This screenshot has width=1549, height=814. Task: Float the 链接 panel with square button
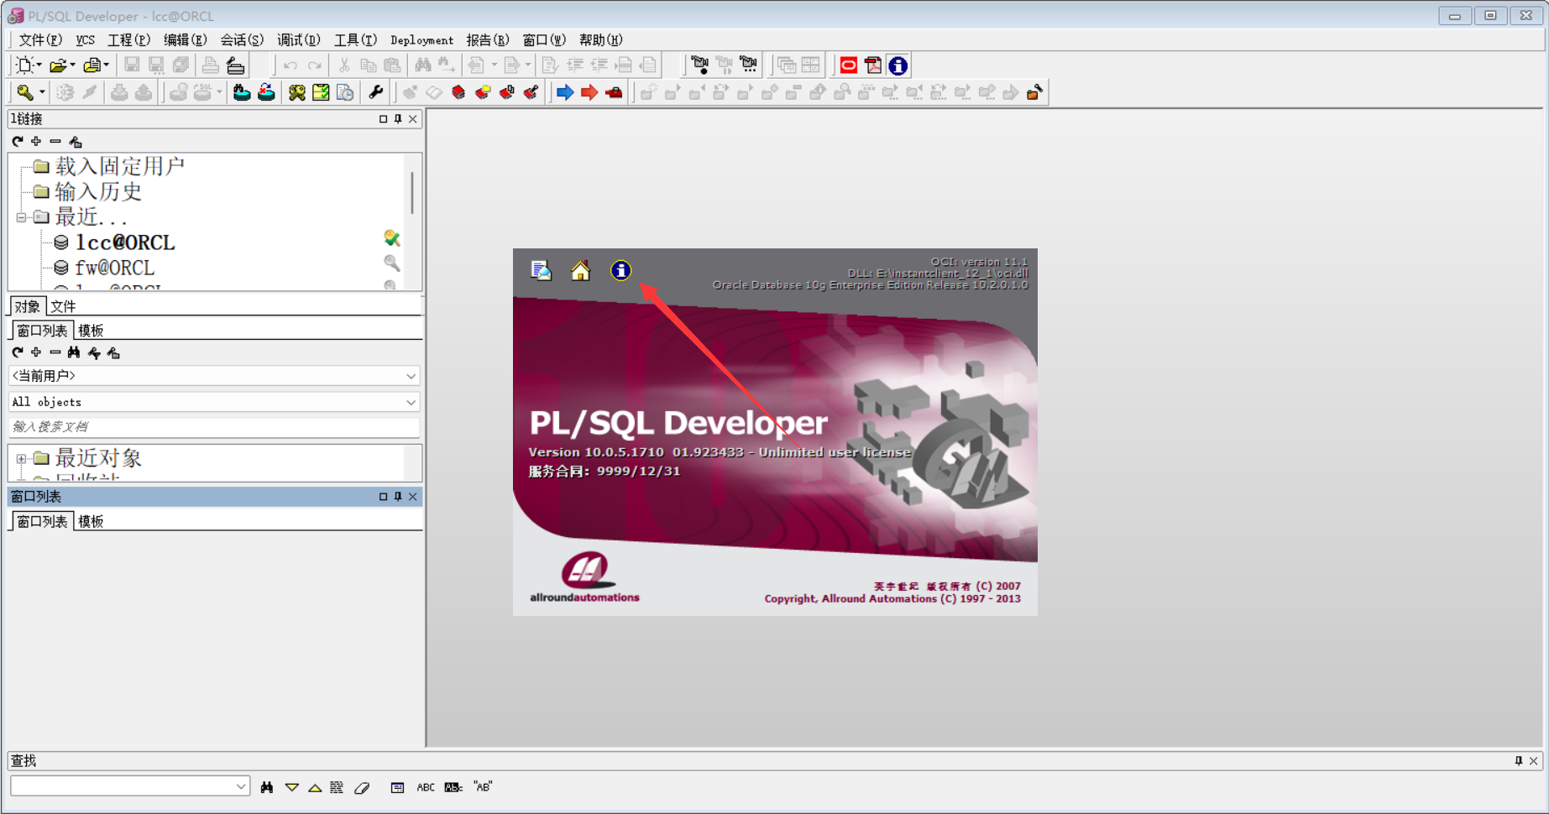click(383, 119)
